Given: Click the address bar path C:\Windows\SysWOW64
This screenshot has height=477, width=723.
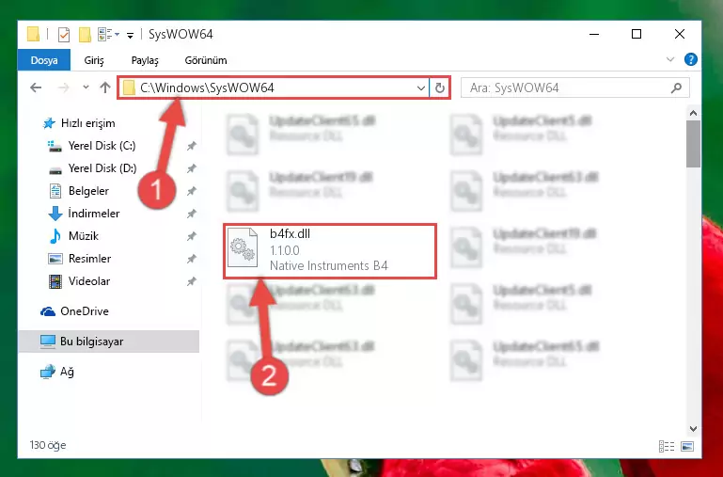Looking at the screenshot, I should click(x=207, y=87).
